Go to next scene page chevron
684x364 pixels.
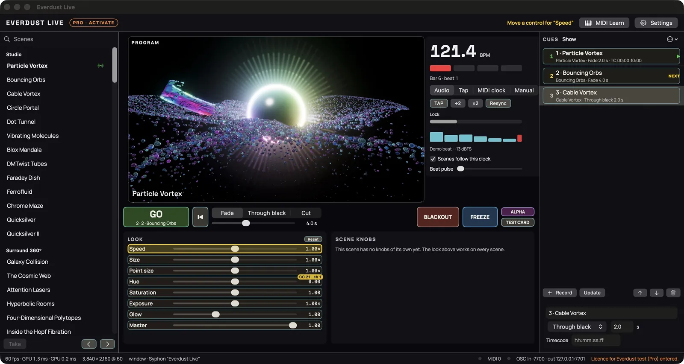click(x=107, y=344)
